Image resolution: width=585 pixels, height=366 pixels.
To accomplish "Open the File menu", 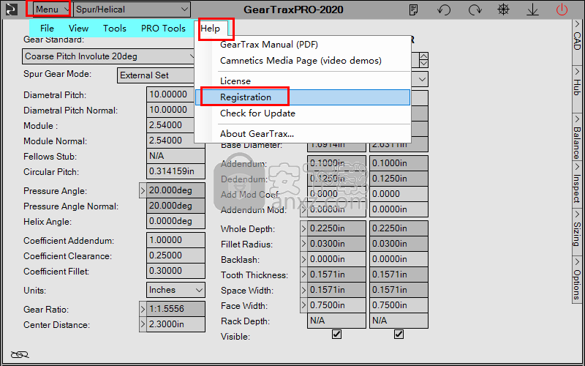I will click(47, 29).
